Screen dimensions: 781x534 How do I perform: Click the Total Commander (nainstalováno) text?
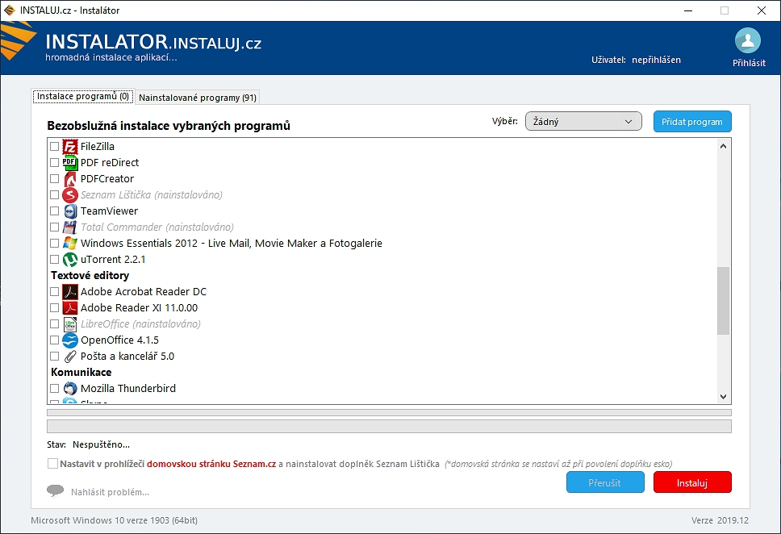pyautogui.click(x=157, y=227)
